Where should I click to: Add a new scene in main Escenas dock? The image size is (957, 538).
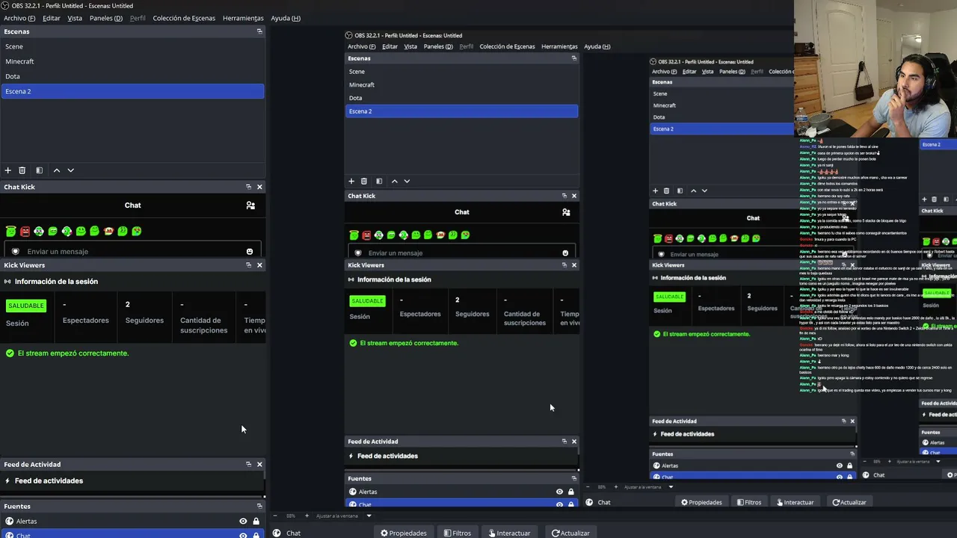[x=8, y=170]
